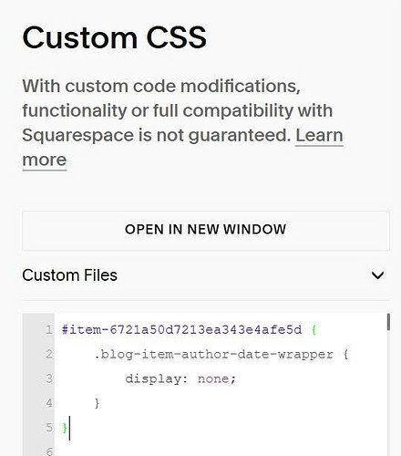
Task: Select line number 5 in the gutter
Action: (x=49, y=428)
